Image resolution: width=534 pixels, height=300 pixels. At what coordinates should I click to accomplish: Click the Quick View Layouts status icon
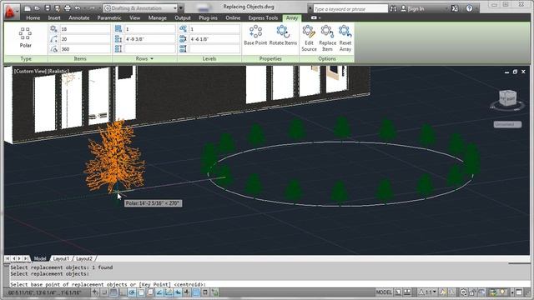[x=398, y=292]
